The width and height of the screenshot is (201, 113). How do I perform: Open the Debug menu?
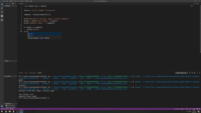coord(22,1)
